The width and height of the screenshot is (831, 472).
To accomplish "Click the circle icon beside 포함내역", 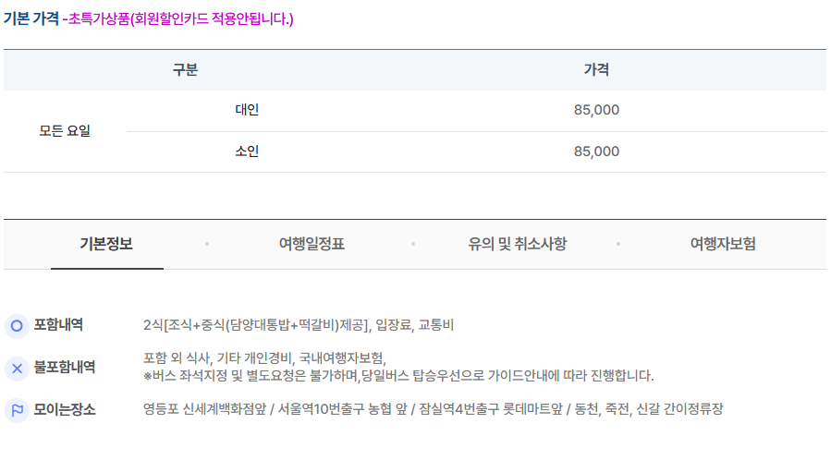I will [17, 325].
